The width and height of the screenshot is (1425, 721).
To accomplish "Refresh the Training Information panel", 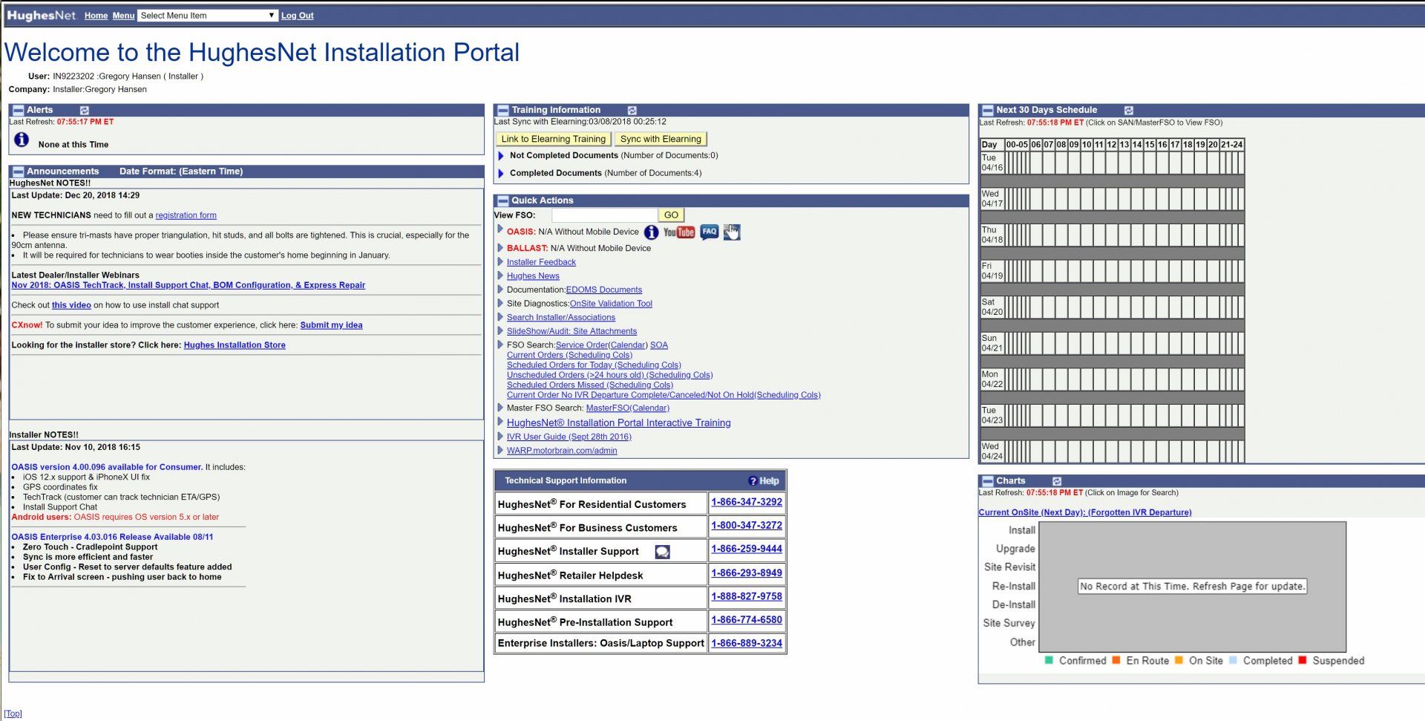I will [632, 110].
